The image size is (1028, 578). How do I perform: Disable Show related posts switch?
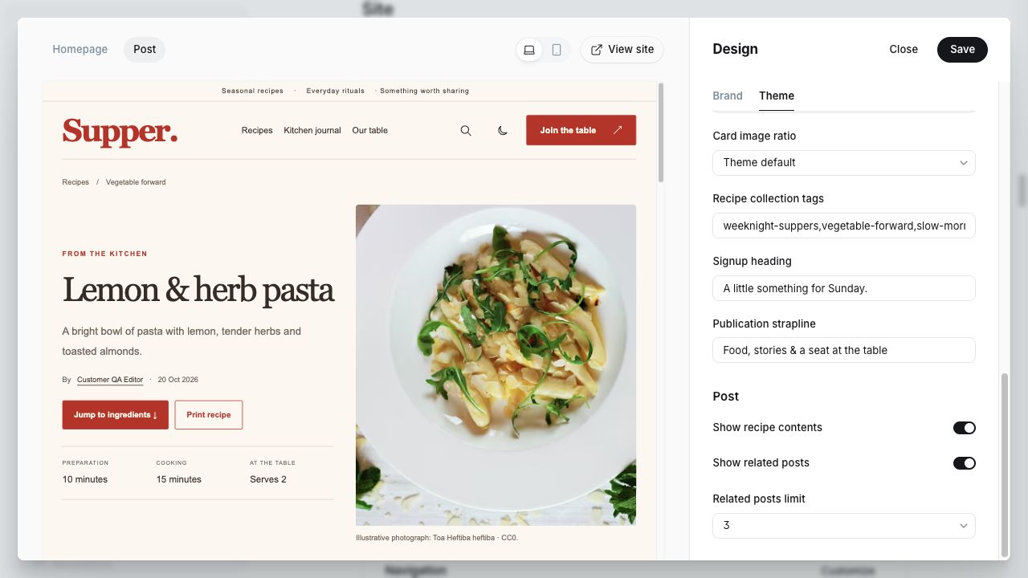tap(965, 463)
